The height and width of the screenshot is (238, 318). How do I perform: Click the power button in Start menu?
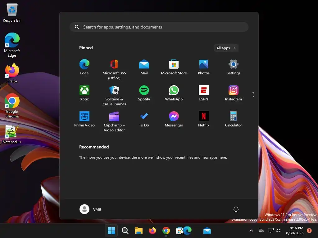(x=236, y=209)
